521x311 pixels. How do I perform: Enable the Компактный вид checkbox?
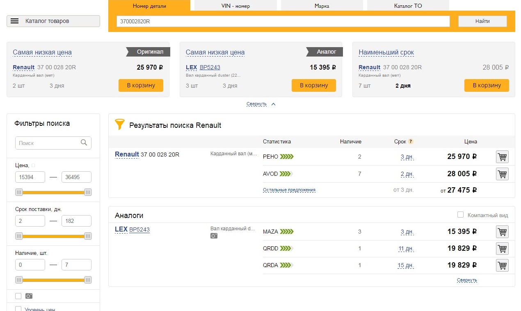[x=460, y=215]
